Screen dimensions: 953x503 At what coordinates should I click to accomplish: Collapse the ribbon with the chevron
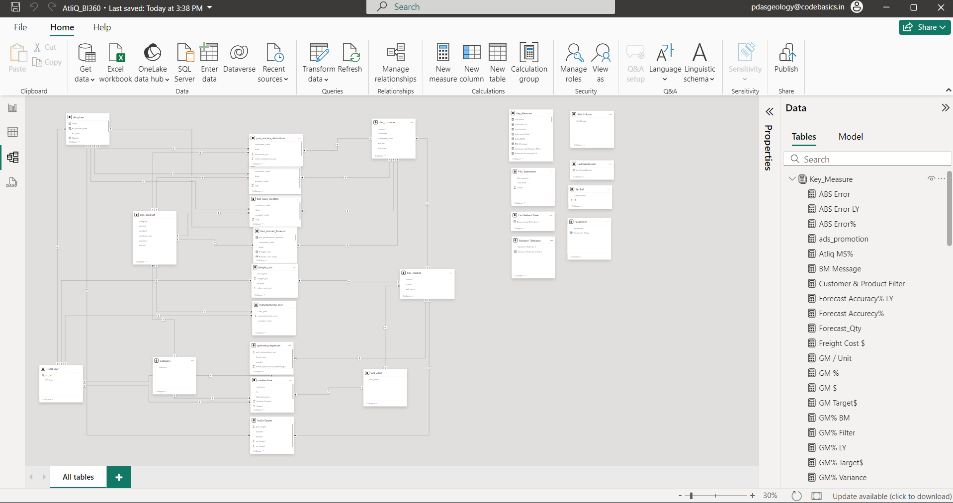pyautogui.click(x=948, y=90)
